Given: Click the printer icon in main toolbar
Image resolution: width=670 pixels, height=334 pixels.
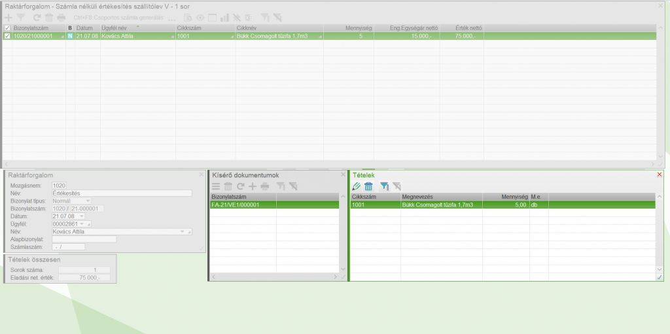Looking at the screenshot, I should click(x=61, y=17).
